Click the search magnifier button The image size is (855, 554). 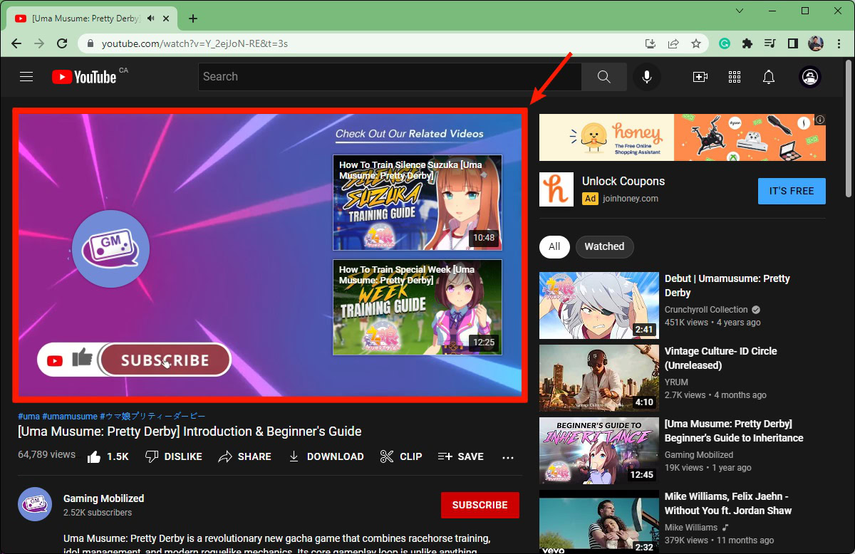(x=603, y=77)
